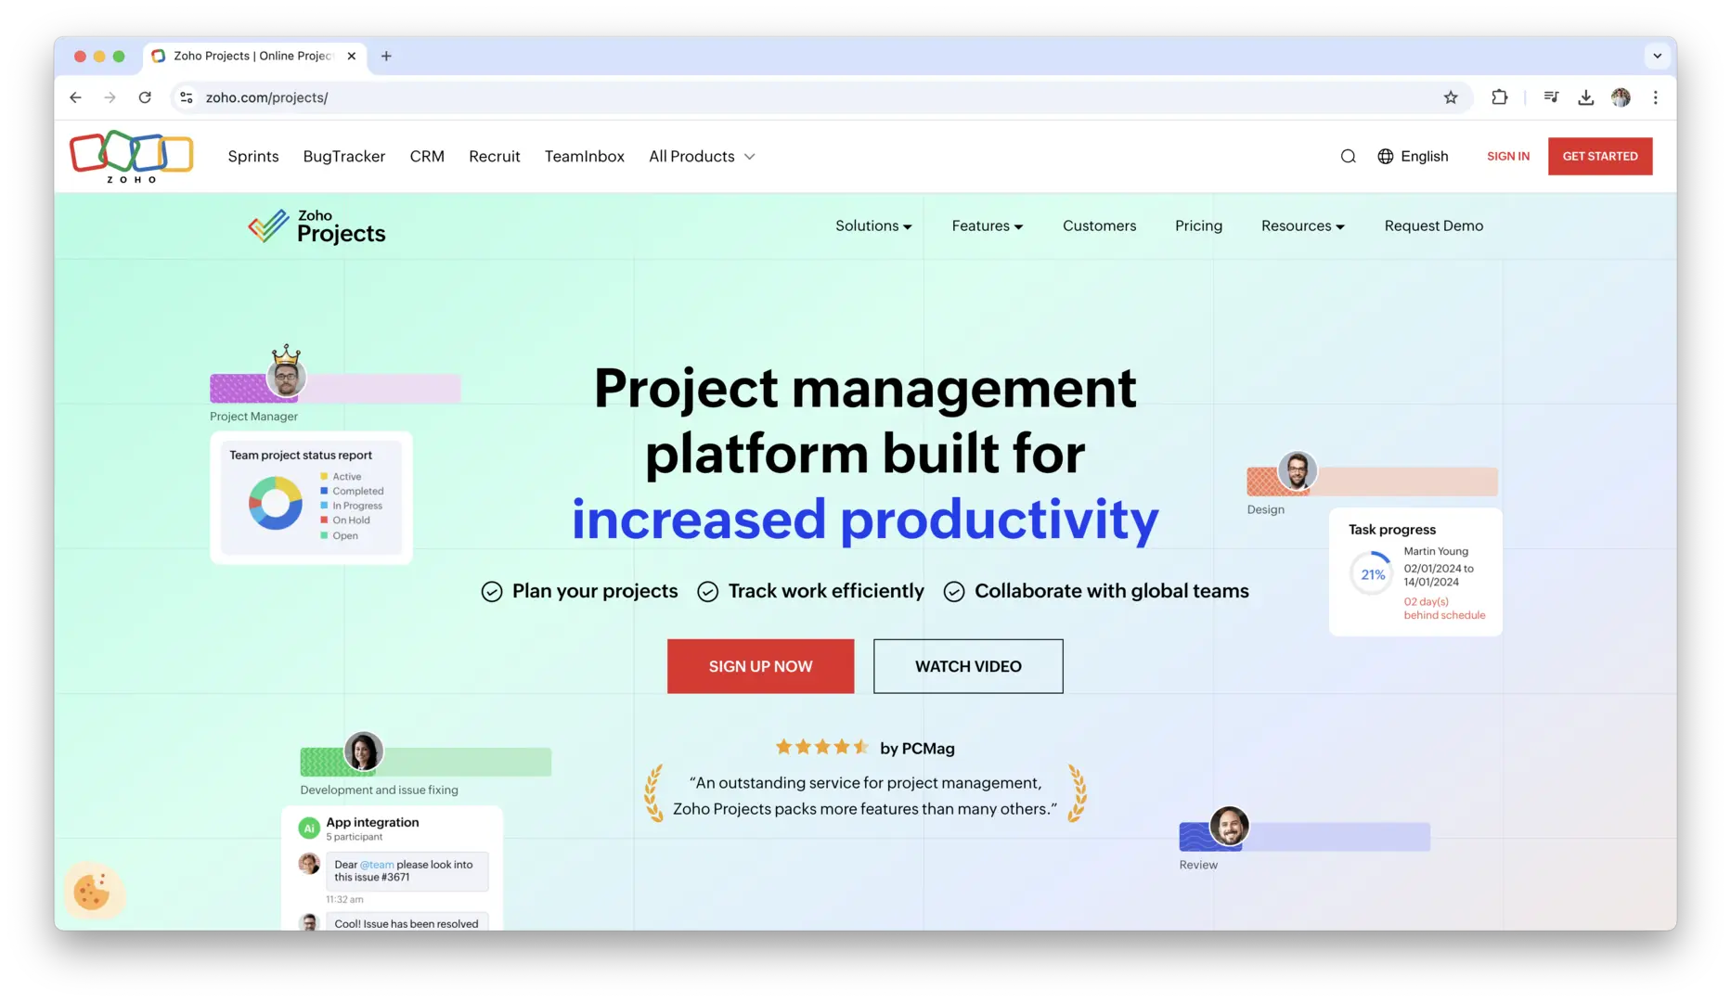Click the "Martin Young" name in Task progress

pos(1436,551)
